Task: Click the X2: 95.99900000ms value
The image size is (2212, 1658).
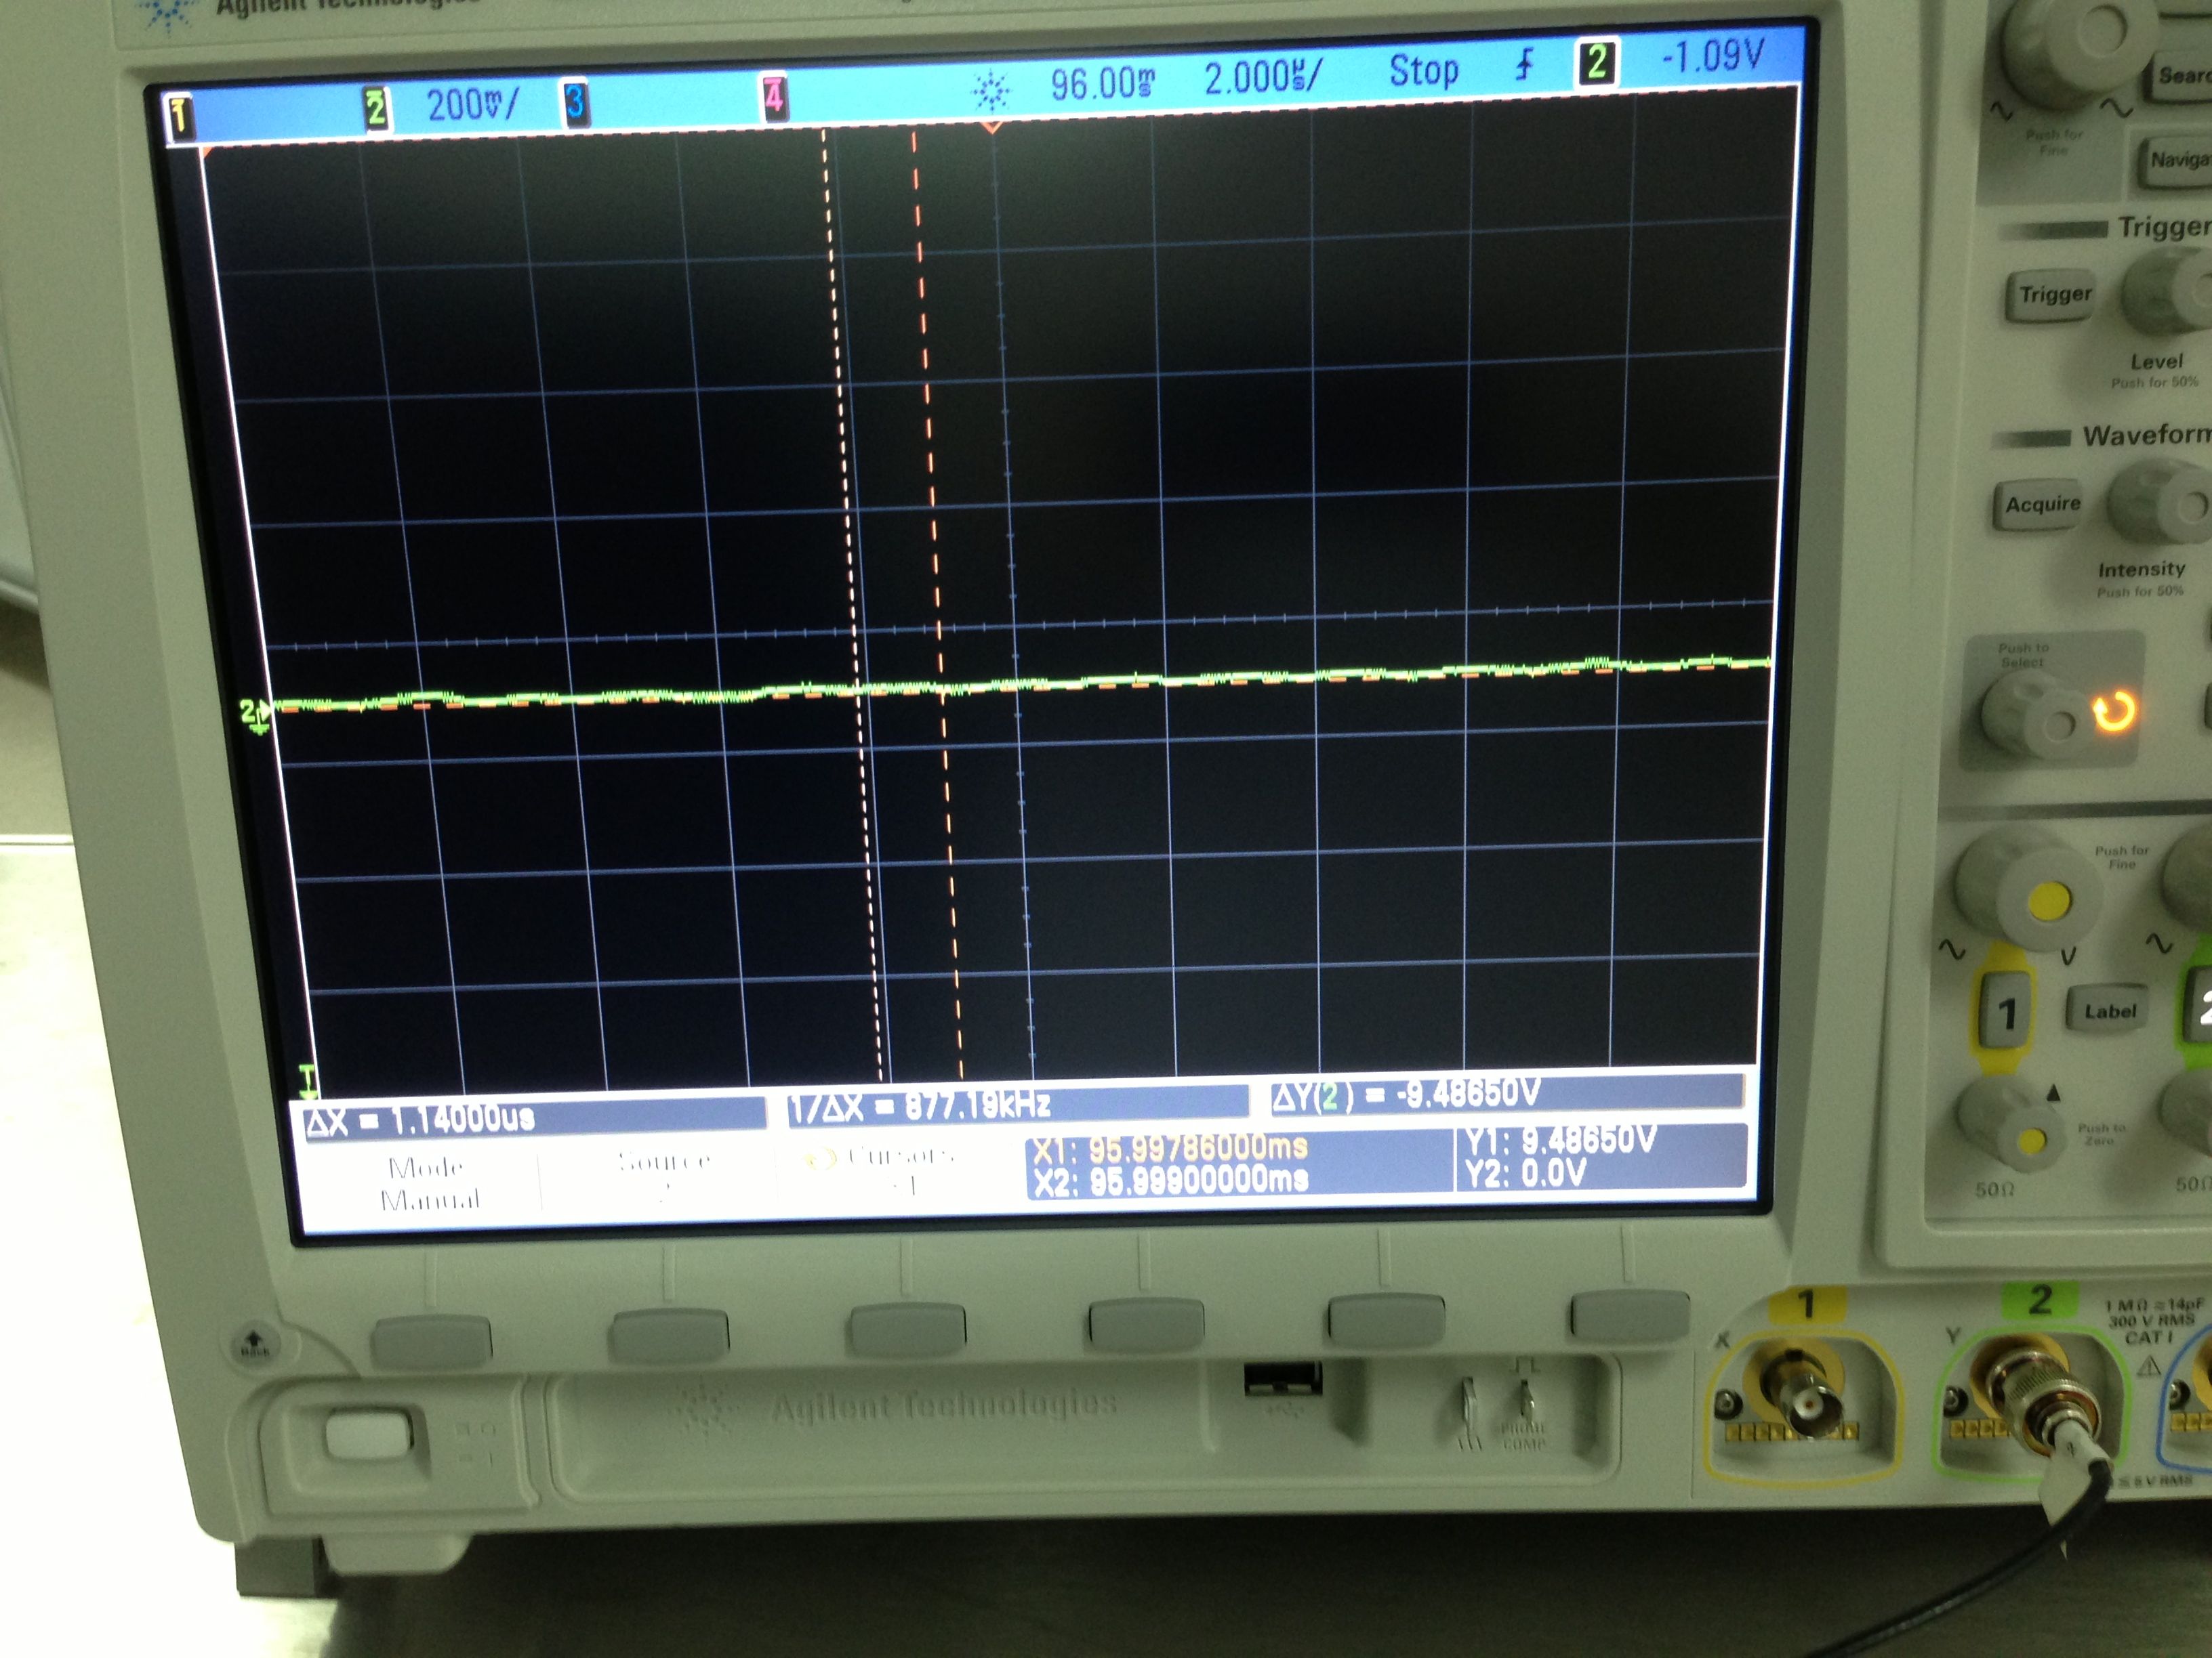Action: click(1171, 1181)
